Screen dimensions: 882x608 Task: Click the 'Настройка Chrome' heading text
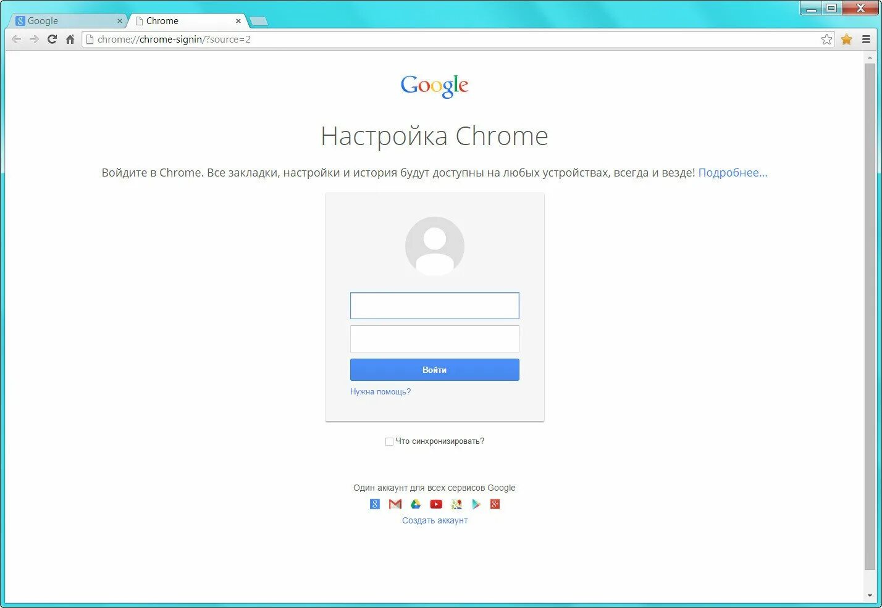point(434,136)
